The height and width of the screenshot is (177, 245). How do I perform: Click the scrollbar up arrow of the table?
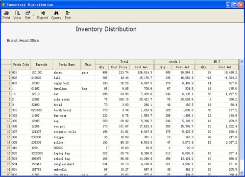point(242,62)
